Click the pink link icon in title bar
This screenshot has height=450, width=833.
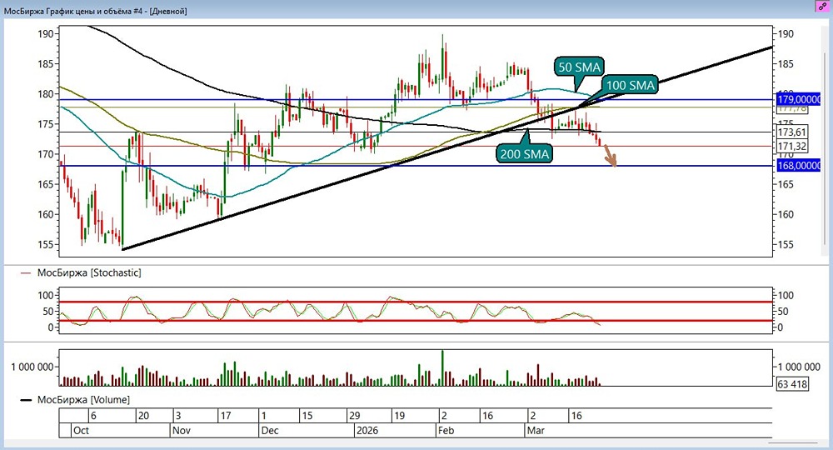pyautogui.click(x=822, y=6)
